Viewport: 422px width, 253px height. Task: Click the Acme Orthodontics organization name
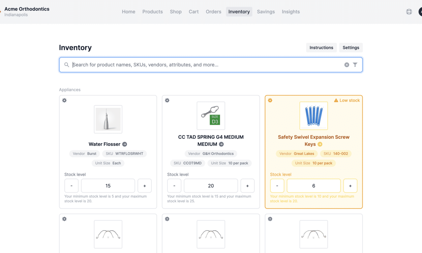(27, 9)
